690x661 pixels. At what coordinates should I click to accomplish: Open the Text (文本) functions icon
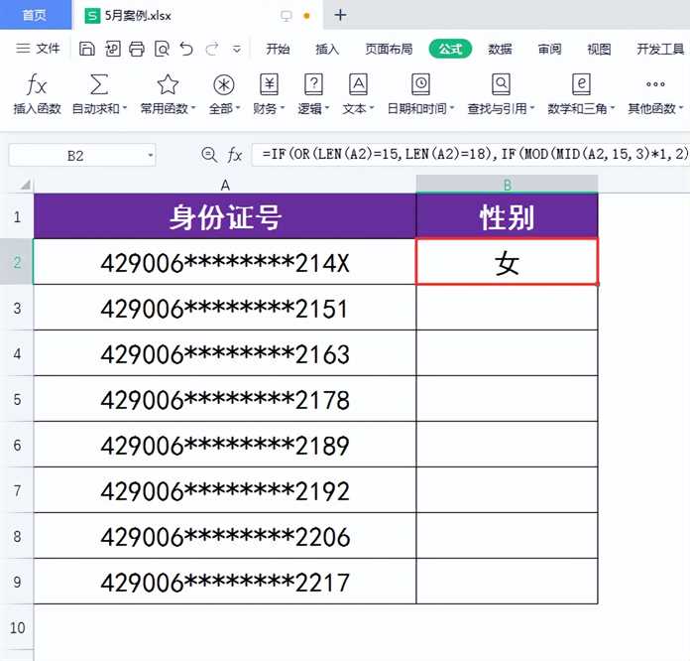359,85
